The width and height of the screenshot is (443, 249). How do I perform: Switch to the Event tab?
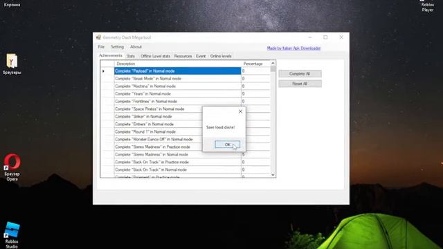click(201, 56)
